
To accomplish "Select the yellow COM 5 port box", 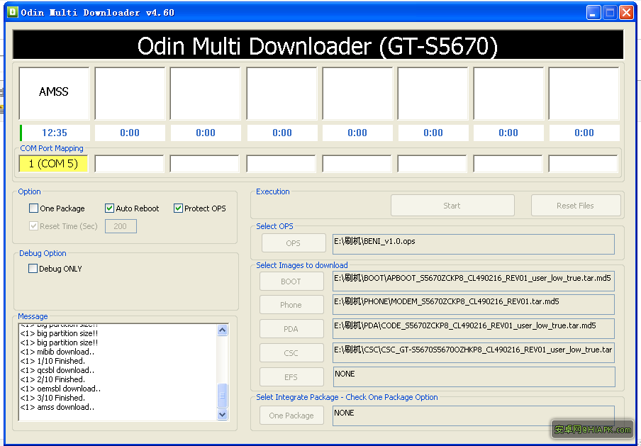I will pyautogui.click(x=53, y=164).
